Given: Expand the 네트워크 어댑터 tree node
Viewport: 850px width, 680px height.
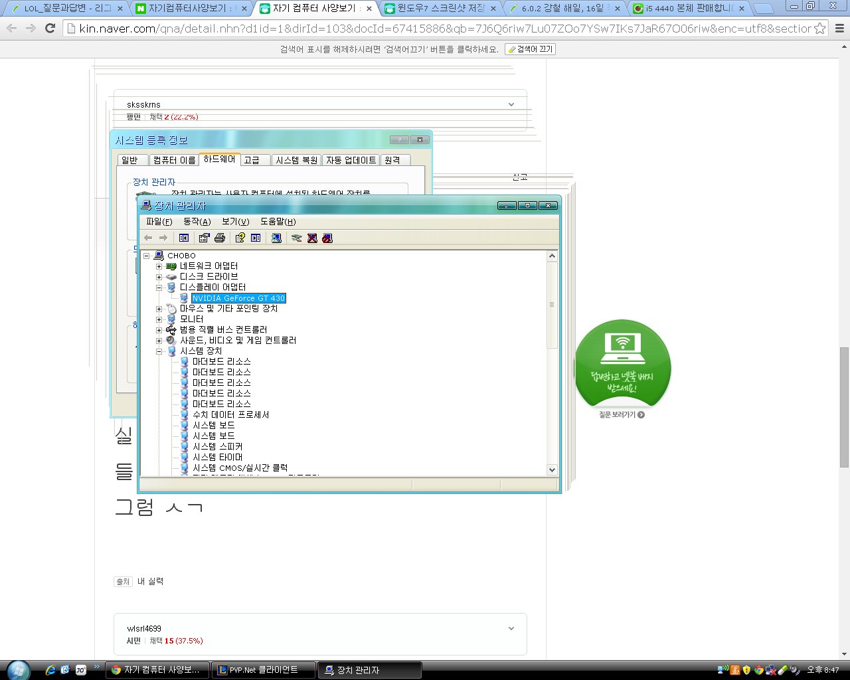Looking at the screenshot, I should 159,266.
